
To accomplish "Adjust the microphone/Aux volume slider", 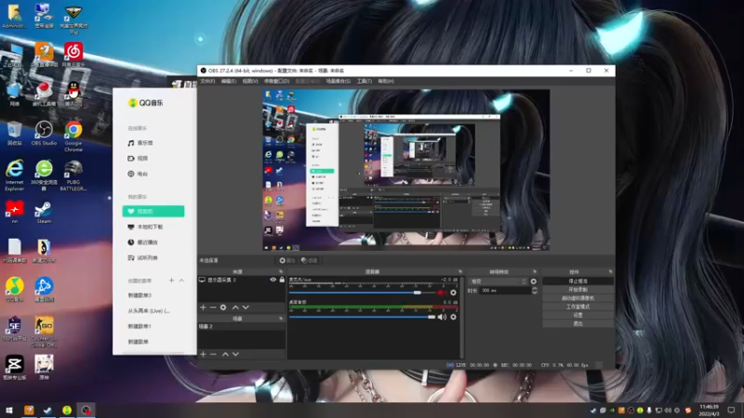I will point(362,293).
